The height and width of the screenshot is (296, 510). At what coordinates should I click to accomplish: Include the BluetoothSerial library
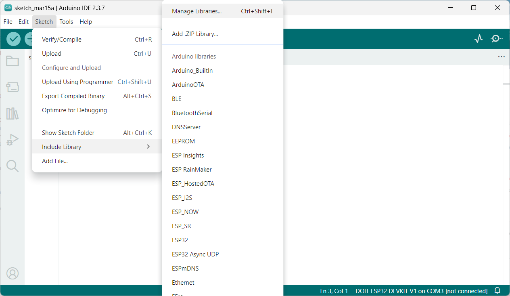222,113
